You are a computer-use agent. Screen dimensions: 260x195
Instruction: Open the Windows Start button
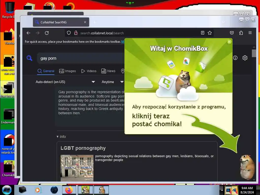[7, 190]
